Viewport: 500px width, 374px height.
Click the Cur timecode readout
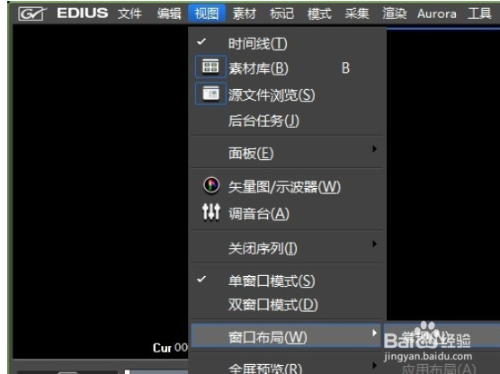[x=170, y=348]
